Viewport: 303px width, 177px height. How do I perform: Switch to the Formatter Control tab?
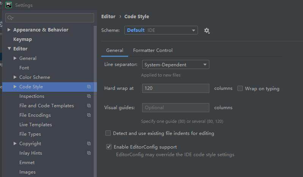pos(153,50)
